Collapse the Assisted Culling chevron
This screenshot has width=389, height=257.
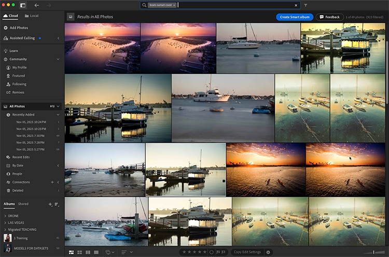[x=58, y=38]
